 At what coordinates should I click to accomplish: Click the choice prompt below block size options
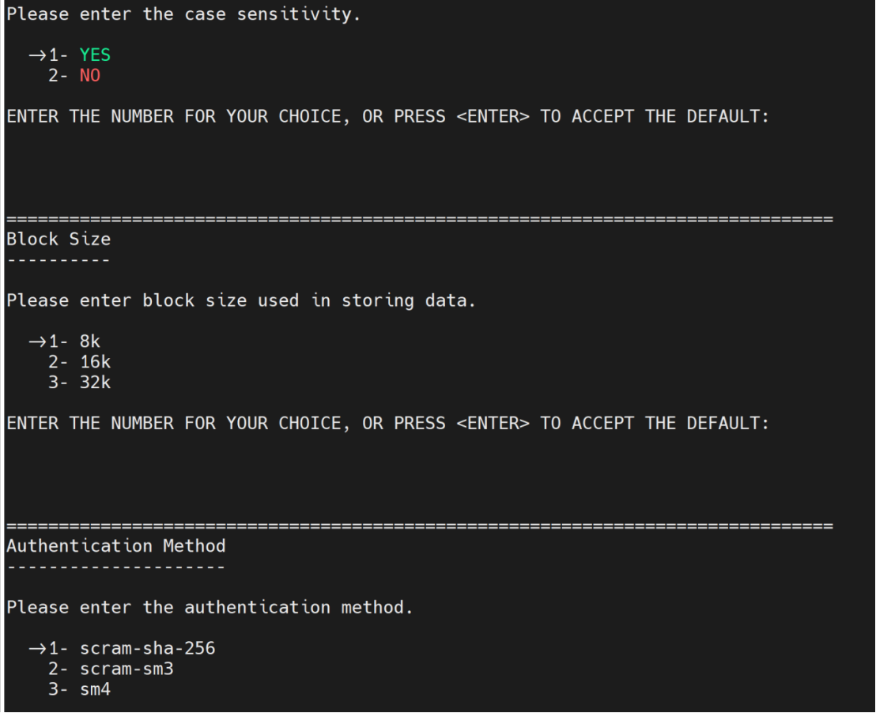click(387, 423)
